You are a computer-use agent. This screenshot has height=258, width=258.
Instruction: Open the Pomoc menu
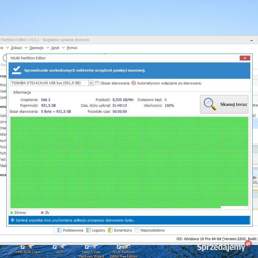pyautogui.click(x=72, y=48)
